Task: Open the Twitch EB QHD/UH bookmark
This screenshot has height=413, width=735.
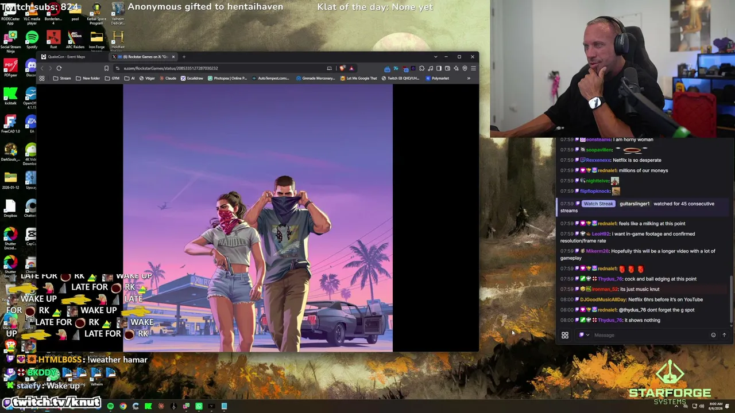Action: click(x=401, y=78)
